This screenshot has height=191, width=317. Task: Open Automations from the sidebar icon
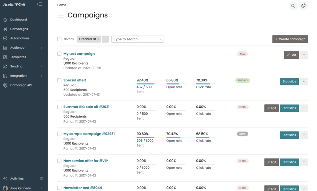point(6,38)
